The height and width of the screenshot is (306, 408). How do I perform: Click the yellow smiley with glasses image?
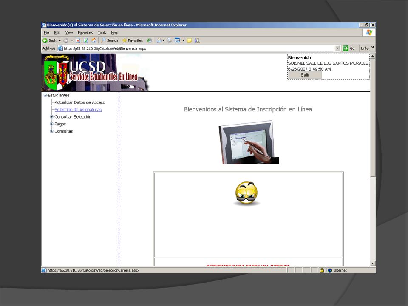click(x=246, y=194)
